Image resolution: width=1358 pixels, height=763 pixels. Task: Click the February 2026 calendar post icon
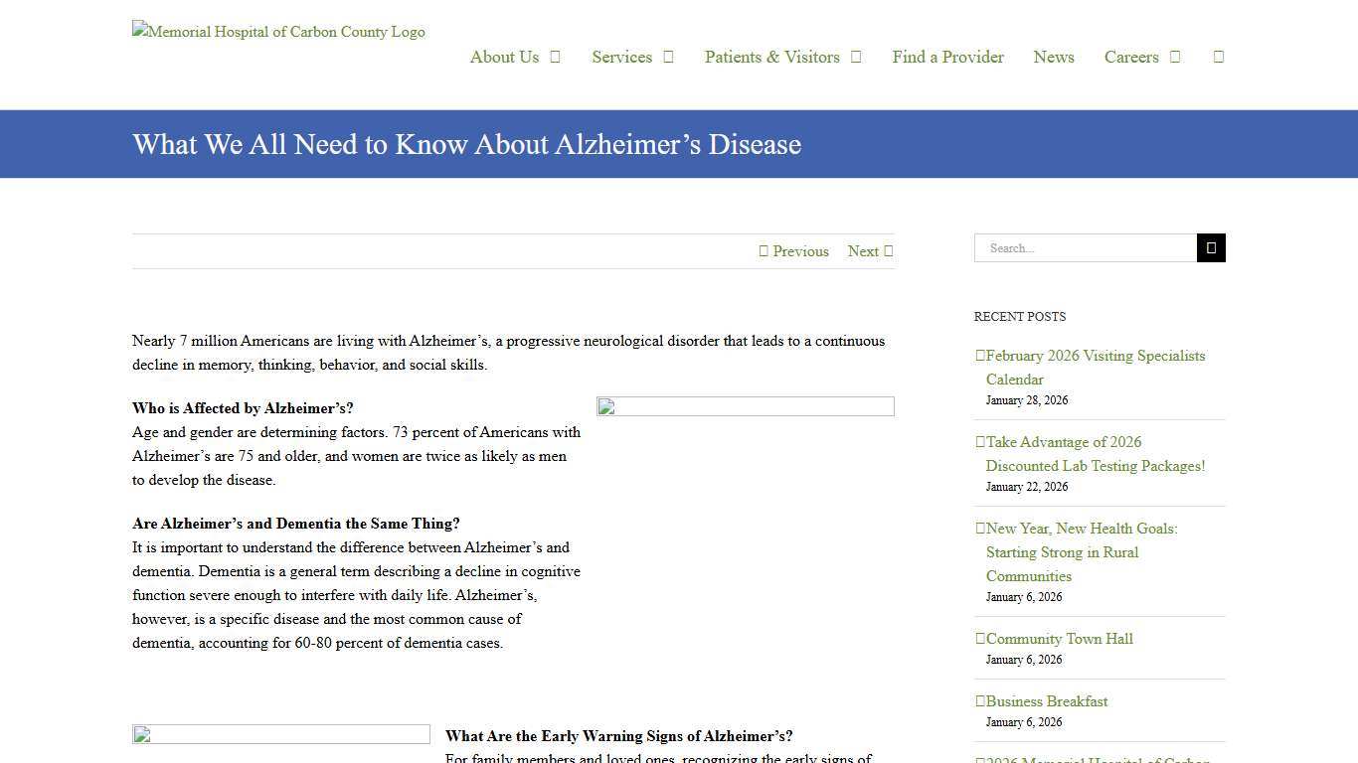(x=979, y=355)
